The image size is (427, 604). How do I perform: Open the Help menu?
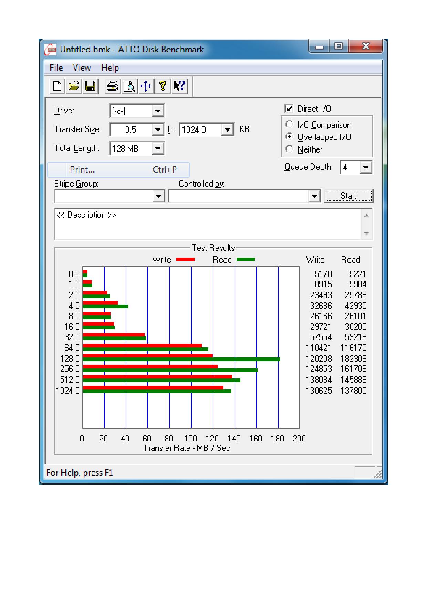pyautogui.click(x=110, y=67)
